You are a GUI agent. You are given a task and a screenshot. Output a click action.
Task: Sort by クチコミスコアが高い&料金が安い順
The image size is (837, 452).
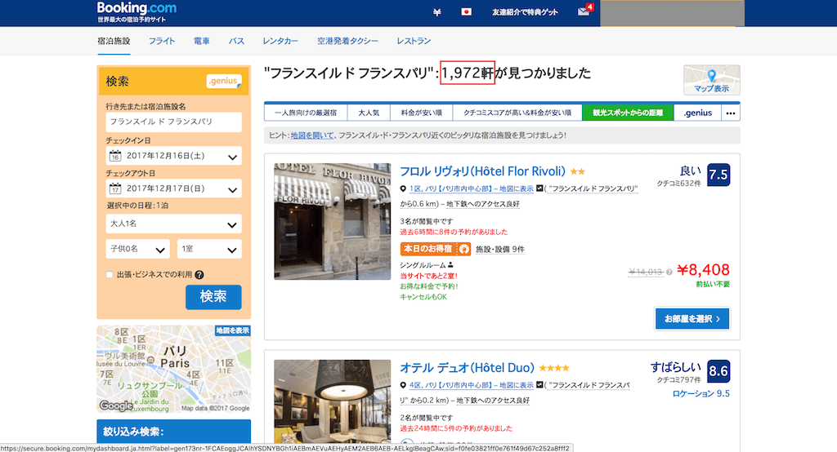pos(517,113)
